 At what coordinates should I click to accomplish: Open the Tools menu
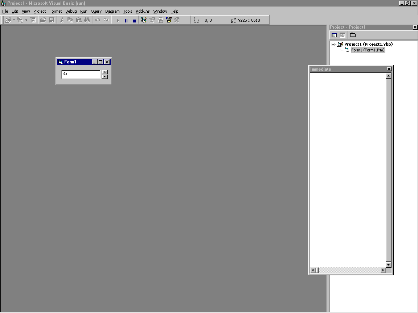pyautogui.click(x=128, y=11)
